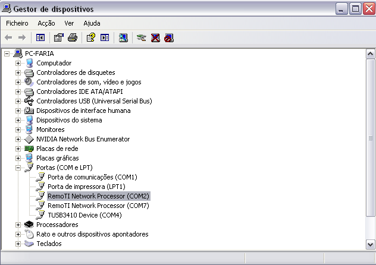
Task: Click the Teclados keyboard icon
Action: (x=29, y=244)
